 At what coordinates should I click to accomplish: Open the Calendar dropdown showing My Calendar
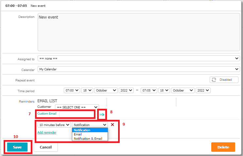click(139, 69)
